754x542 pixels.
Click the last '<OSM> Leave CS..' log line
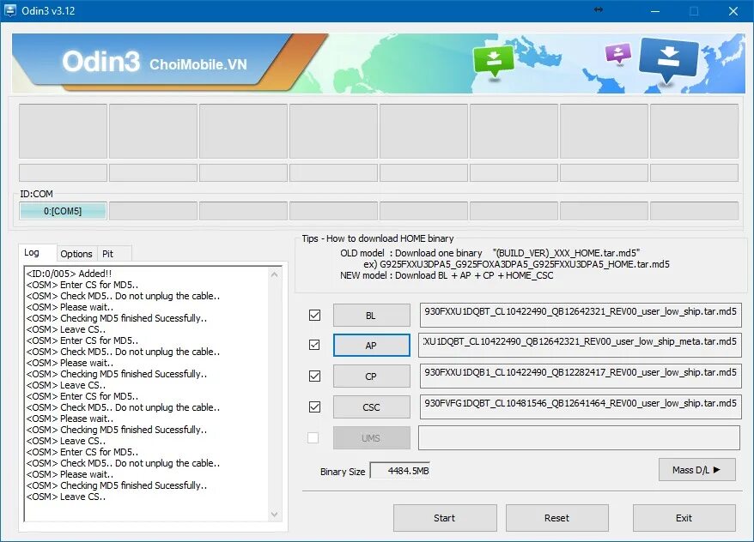66,497
